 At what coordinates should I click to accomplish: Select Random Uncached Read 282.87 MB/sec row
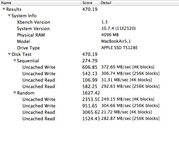(x=90, y=119)
